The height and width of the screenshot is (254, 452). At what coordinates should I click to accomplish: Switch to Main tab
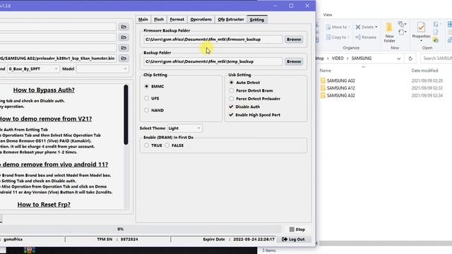point(143,20)
